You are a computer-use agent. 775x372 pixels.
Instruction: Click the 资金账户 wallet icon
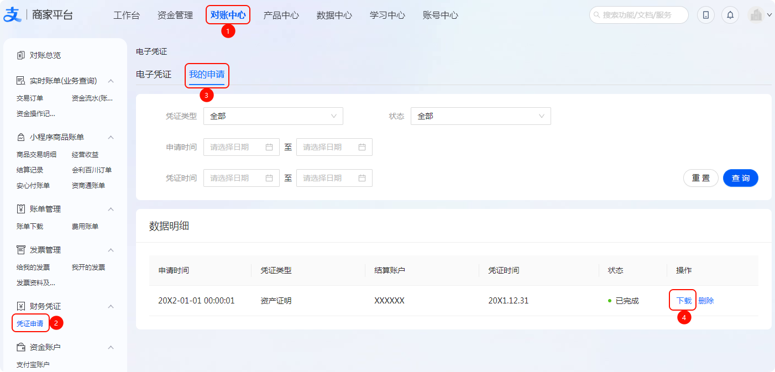pos(21,347)
